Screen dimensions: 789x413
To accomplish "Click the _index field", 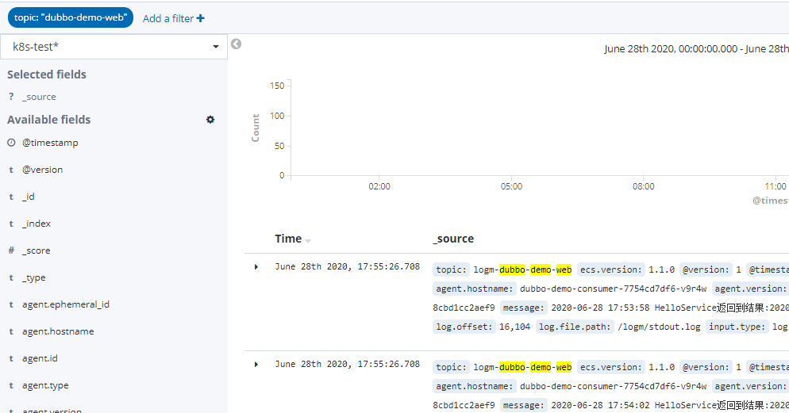I will click(x=37, y=224).
